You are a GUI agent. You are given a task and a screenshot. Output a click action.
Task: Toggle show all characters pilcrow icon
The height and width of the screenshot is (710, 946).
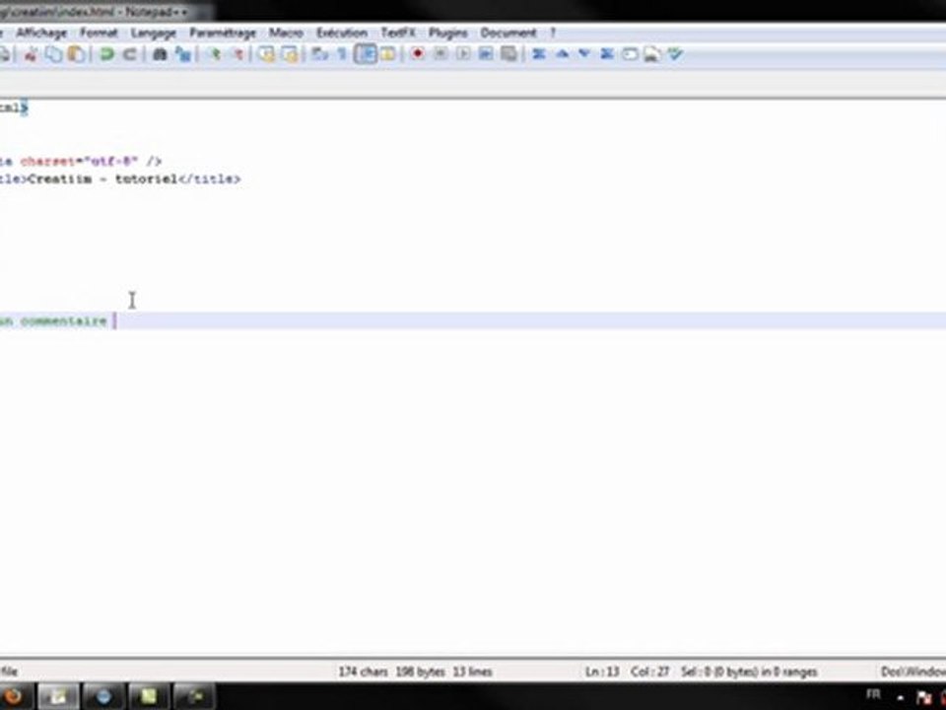pyautogui.click(x=342, y=55)
